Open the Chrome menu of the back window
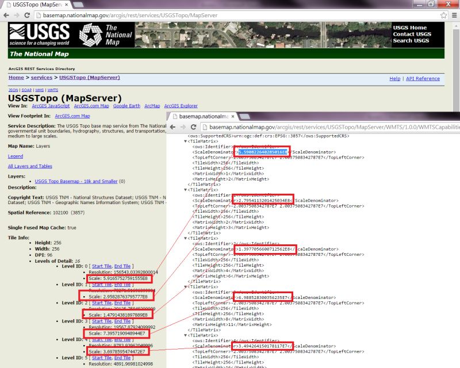Screen dimensions: 460x368 [x=454, y=16]
